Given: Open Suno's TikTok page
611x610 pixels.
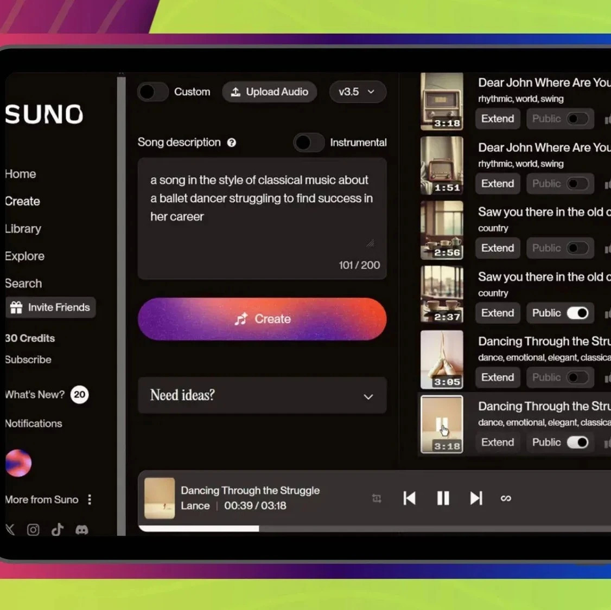Looking at the screenshot, I should pos(58,529).
